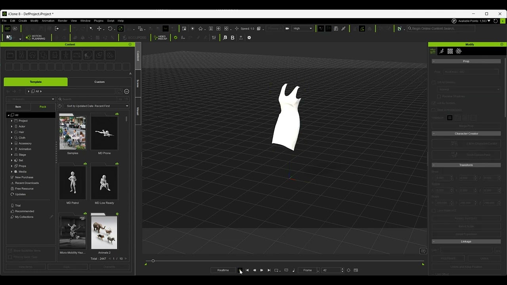The width and height of the screenshot is (507, 285).
Task: Toggle Realtime playback mode
Action: coord(223,270)
